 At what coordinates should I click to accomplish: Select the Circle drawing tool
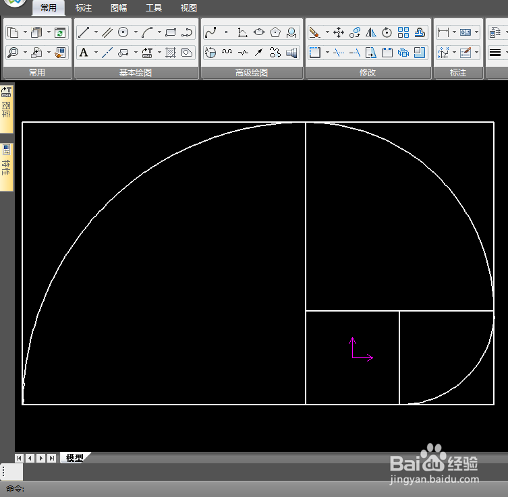click(123, 32)
